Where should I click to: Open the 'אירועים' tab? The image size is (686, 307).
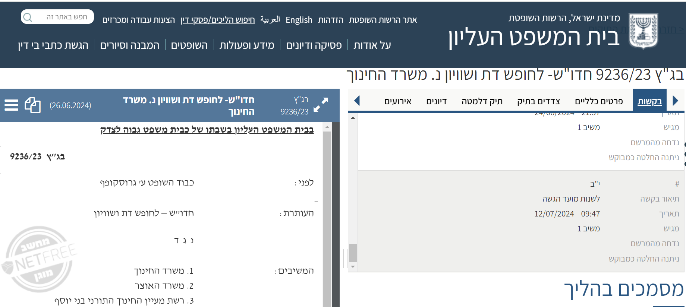pyautogui.click(x=398, y=101)
